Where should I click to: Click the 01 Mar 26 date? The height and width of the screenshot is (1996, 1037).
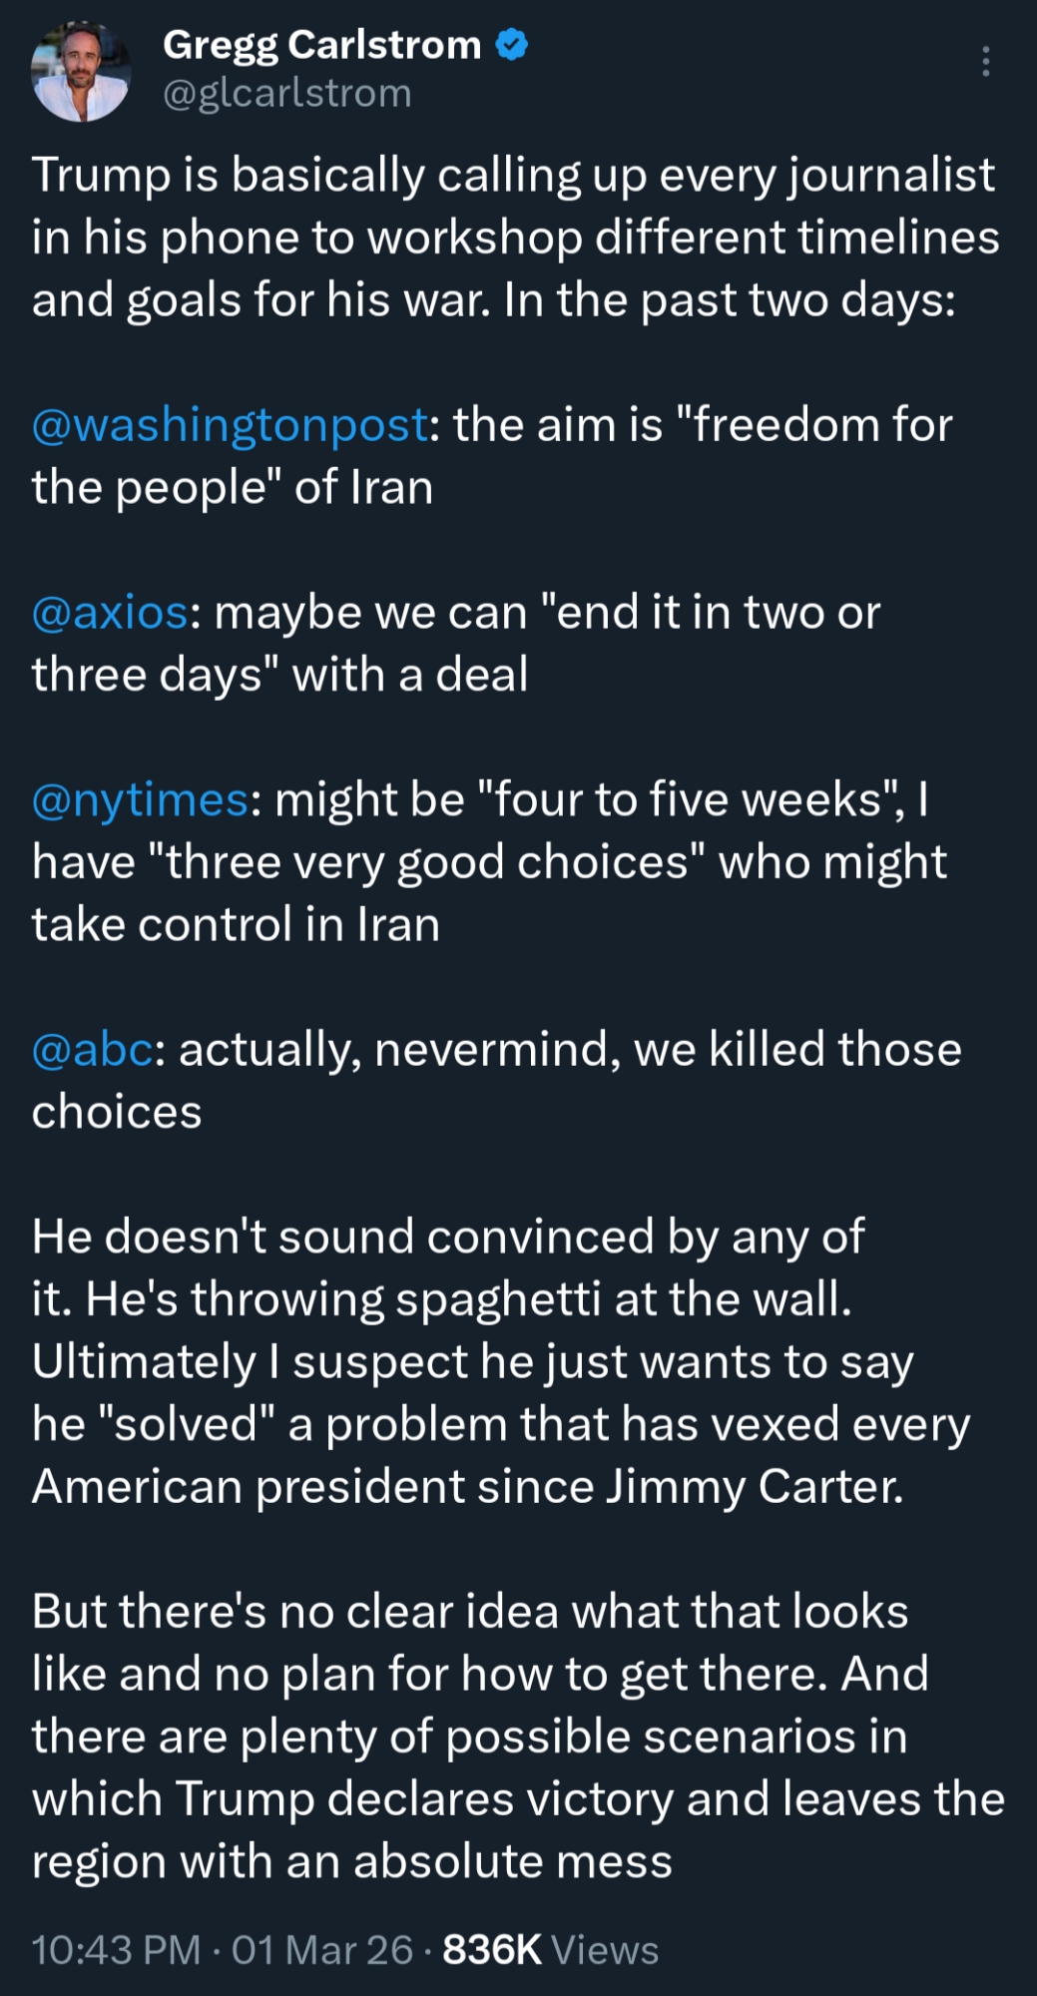coord(321,1949)
